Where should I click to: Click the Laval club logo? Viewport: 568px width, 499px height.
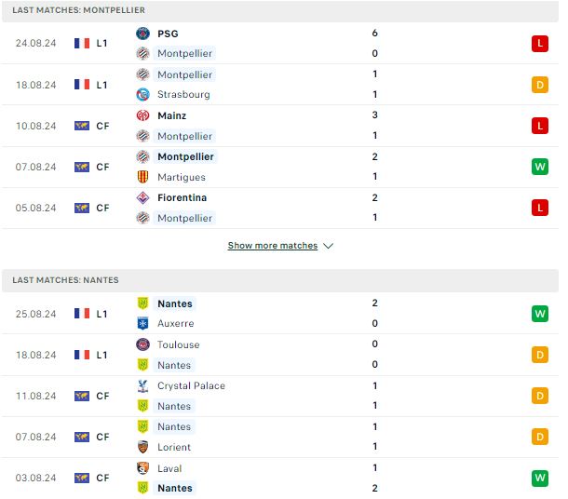pos(142,468)
